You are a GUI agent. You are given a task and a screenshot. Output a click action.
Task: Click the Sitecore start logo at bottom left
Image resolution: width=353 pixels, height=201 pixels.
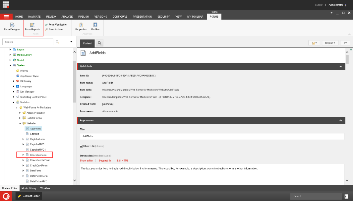[6, 196]
